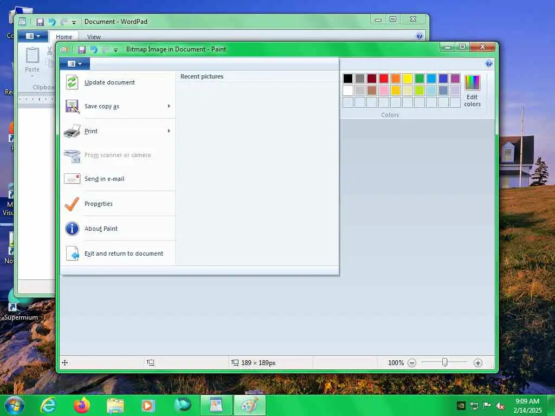Click the muted volume tray icon
This screenshot has width=555, height=416.
tap(500, 406)
